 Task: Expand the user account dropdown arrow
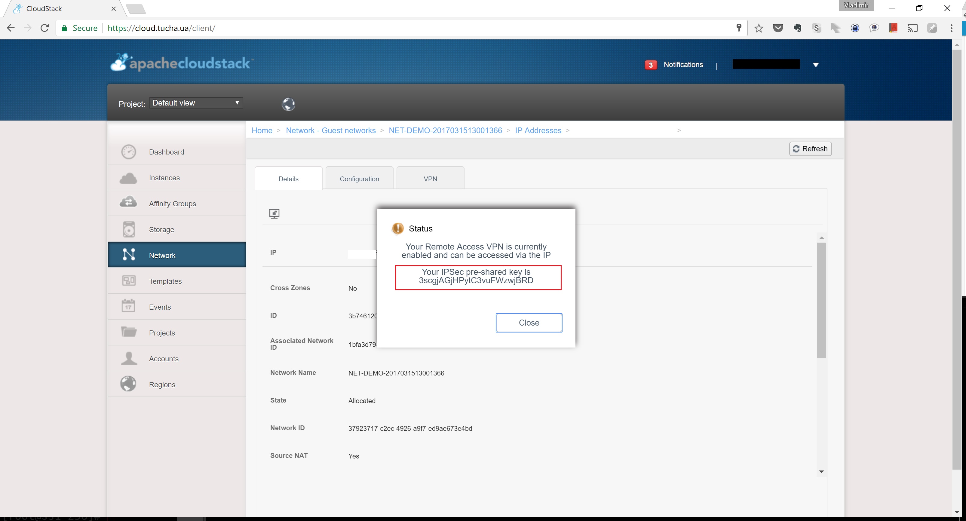[816, 65]
